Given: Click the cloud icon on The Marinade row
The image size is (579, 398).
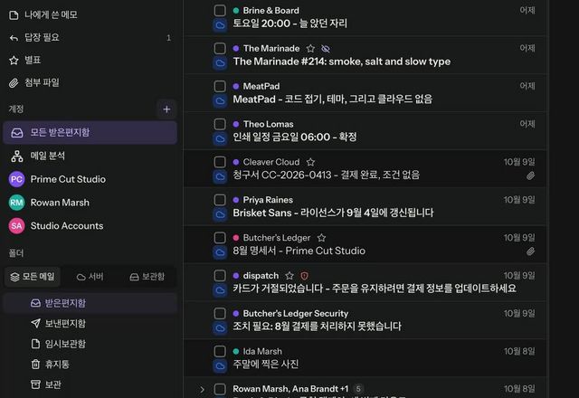Looking at the screenshot, I should (x=220, y=63).
